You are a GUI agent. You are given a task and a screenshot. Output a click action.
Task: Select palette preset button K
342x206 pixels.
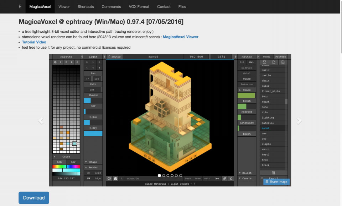72,62
